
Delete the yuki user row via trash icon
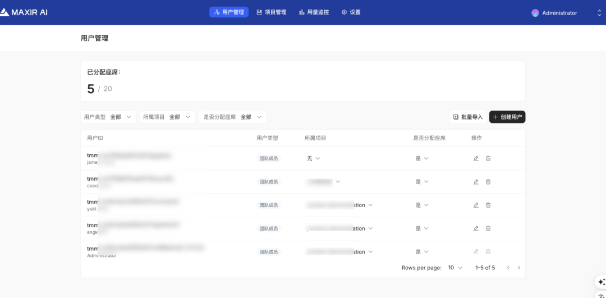488,205
